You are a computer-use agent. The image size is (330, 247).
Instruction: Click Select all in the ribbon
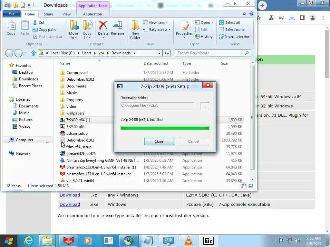[x=229, y=23]
